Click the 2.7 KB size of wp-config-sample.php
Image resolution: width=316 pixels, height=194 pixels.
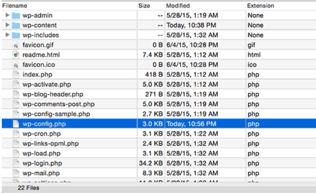click(x=153, y=114)
